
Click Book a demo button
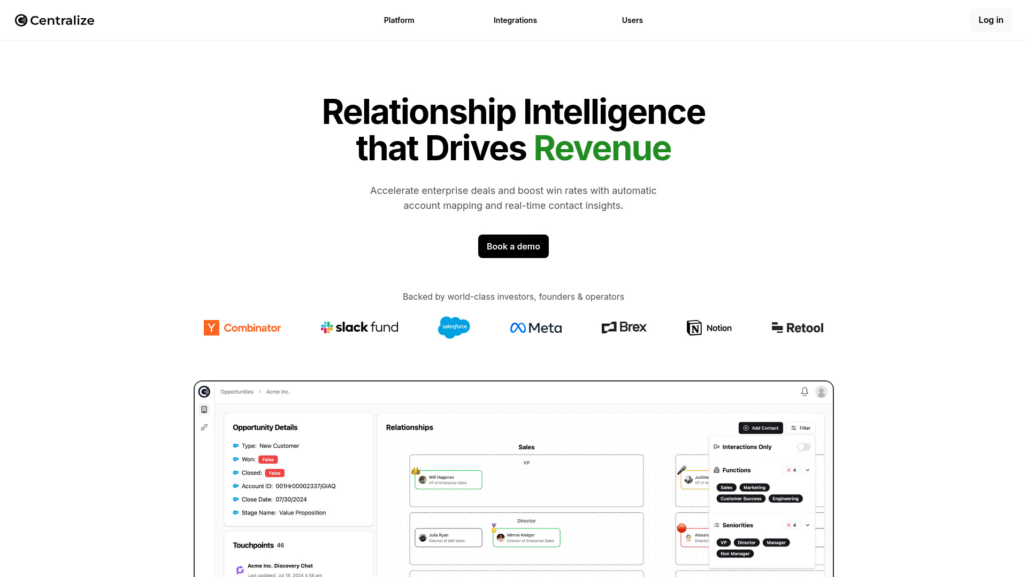[513, 246]
